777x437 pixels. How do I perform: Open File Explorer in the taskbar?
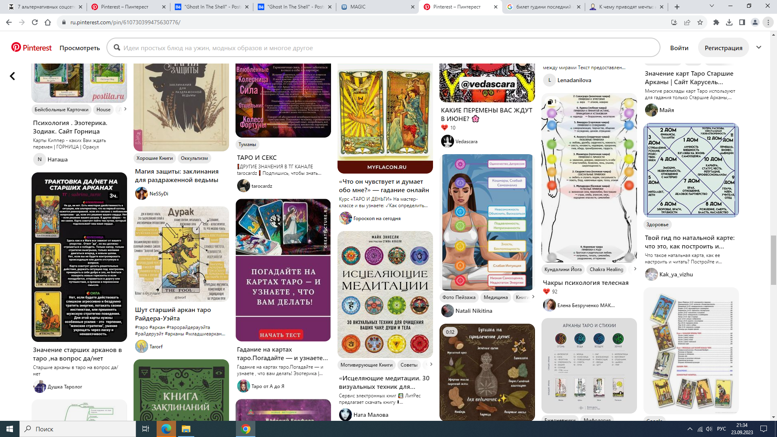coord(186,429)
